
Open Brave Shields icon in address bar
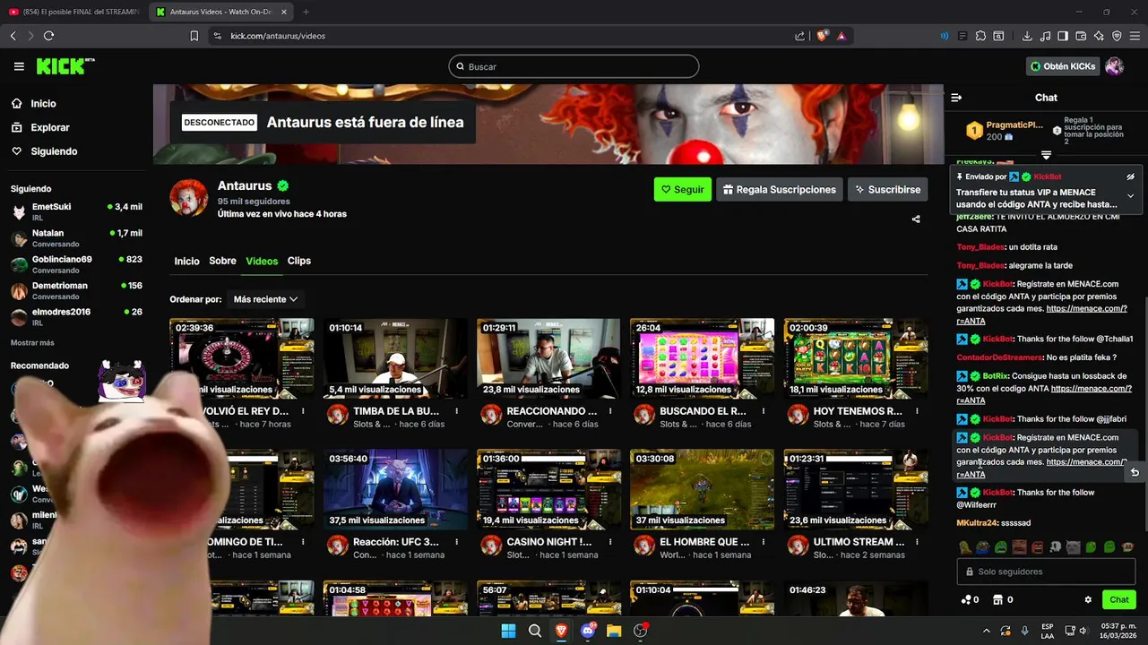(822, 36)
